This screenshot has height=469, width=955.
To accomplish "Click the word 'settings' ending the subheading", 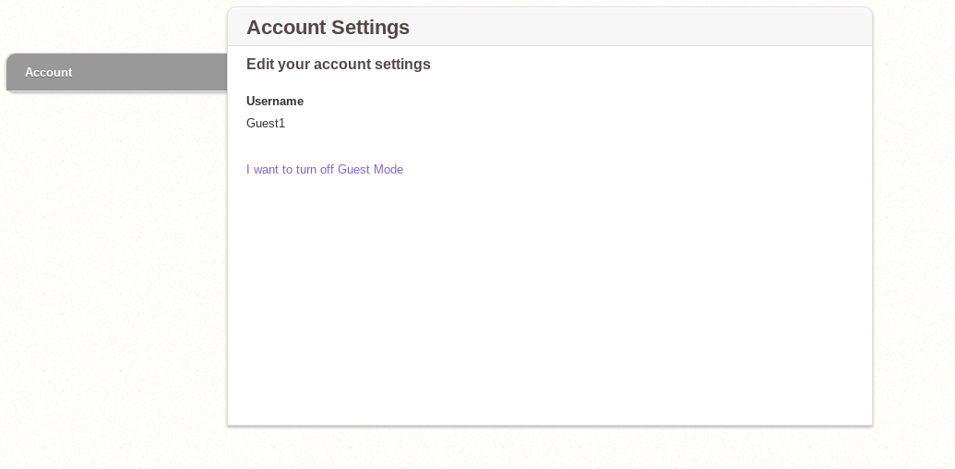I will pyautogui.click(x=402, y=65).
